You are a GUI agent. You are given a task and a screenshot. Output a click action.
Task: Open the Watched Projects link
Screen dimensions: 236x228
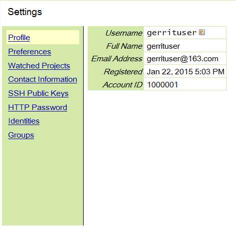click(x=39, y=65)
